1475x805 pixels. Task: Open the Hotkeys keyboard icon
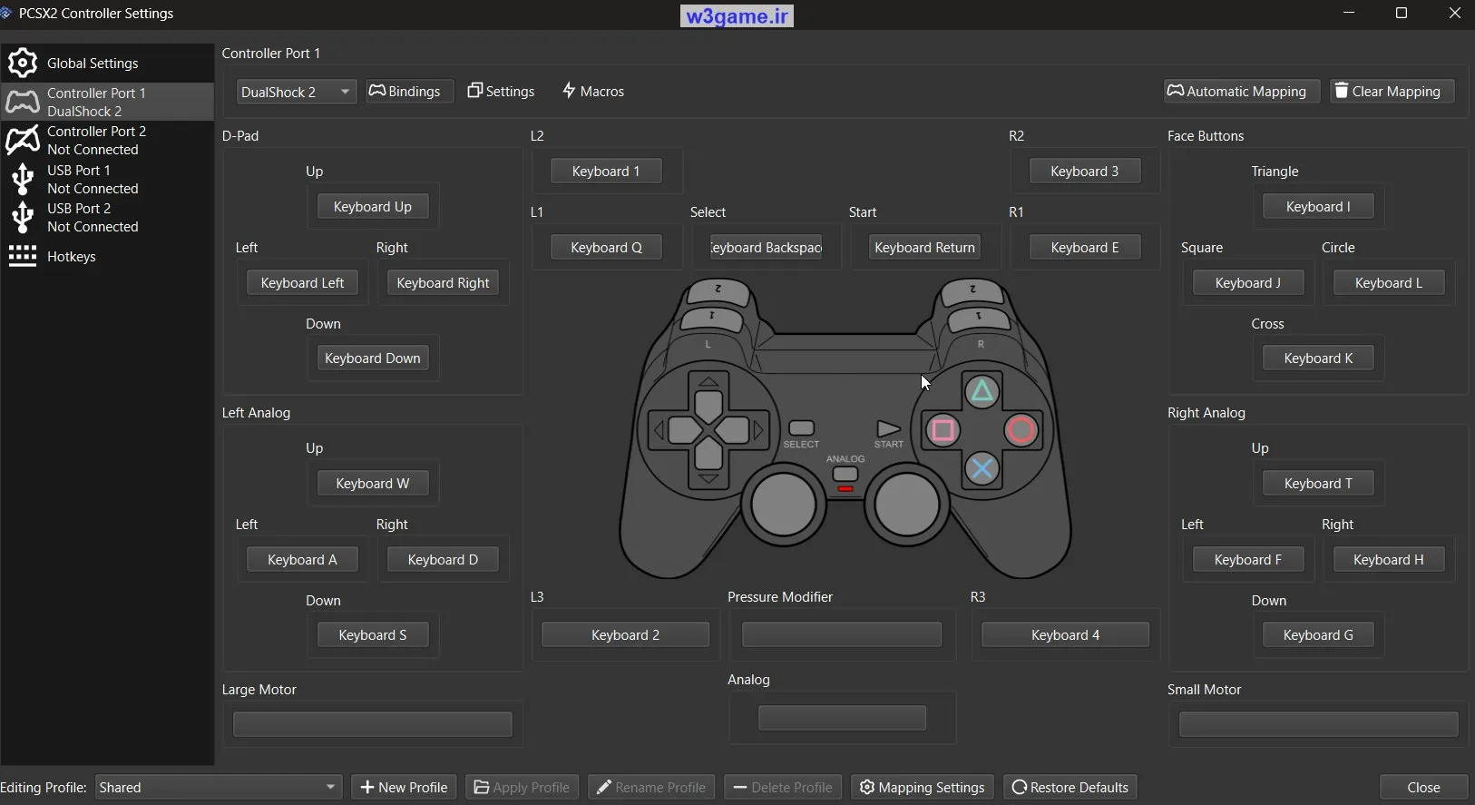point(23,256)
